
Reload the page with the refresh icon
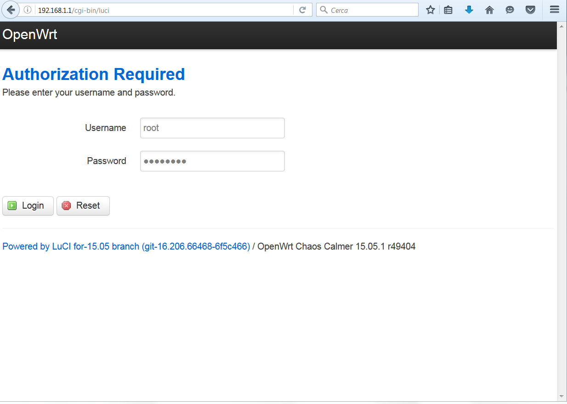tap(302, 10)
